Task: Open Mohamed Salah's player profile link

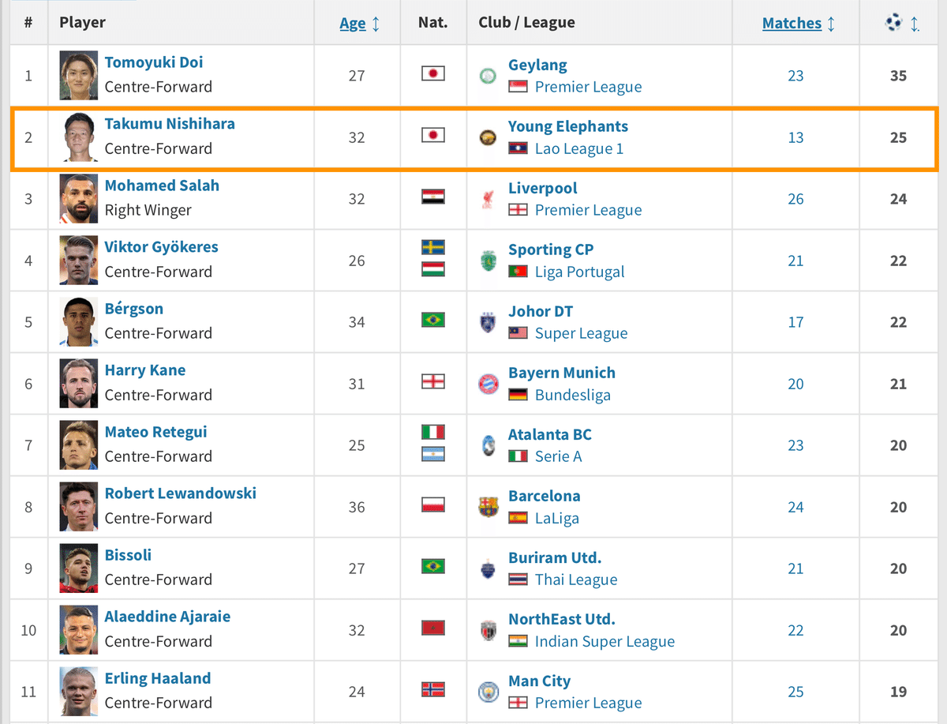Action: 162,186
